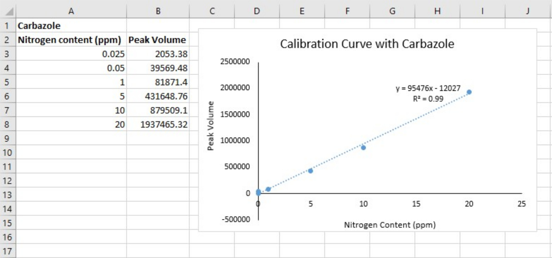Select the row 9 header
The width and height of the screenshot is (552, 258).
7,138
